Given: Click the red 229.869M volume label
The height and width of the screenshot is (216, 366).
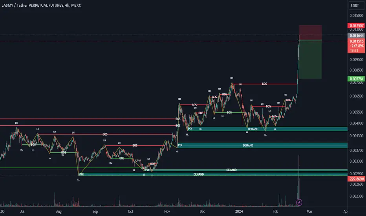Looking at the screenshot, I should click(x=356, y=179).
